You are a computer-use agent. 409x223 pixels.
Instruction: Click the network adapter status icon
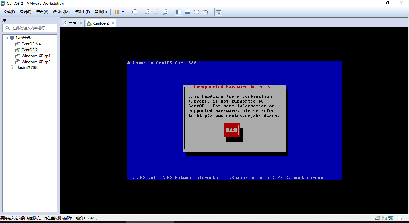pos(390,218)
